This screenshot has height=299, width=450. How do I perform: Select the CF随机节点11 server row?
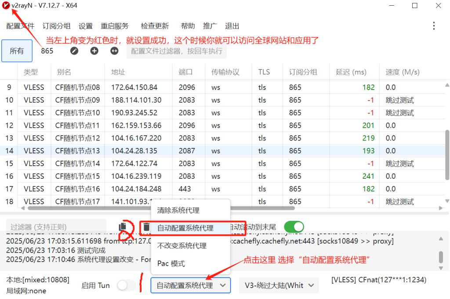[x=222, y=126]
